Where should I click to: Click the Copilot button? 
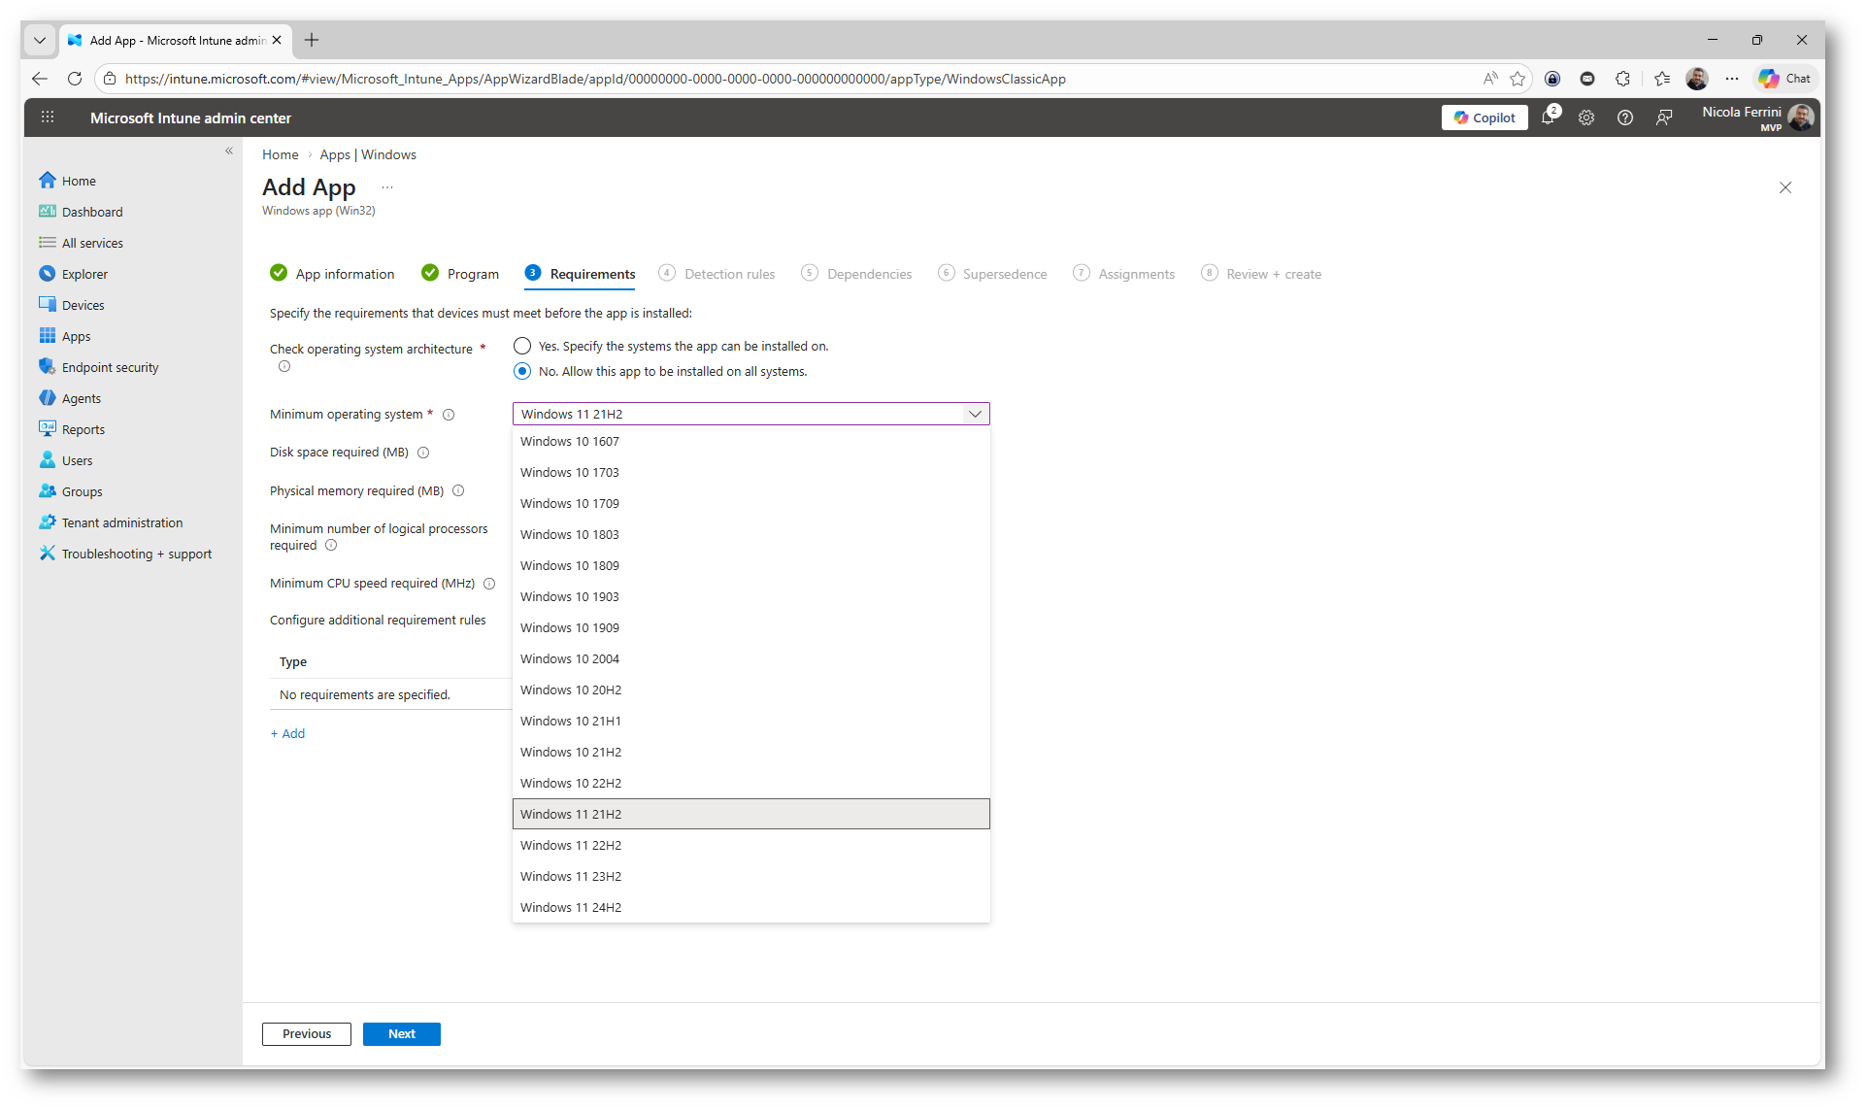1484,118
